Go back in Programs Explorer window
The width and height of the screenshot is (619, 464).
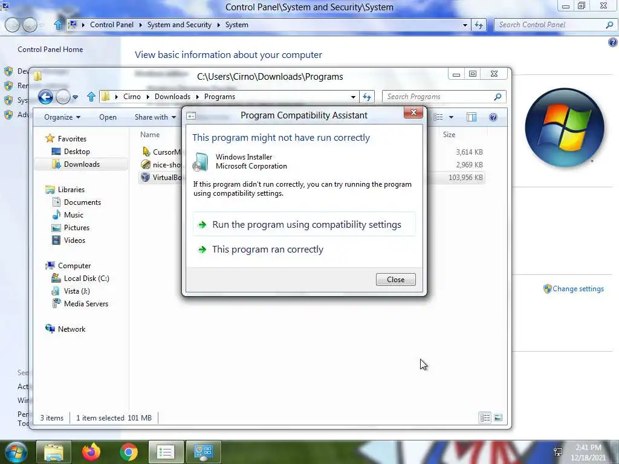coord(45,97)
